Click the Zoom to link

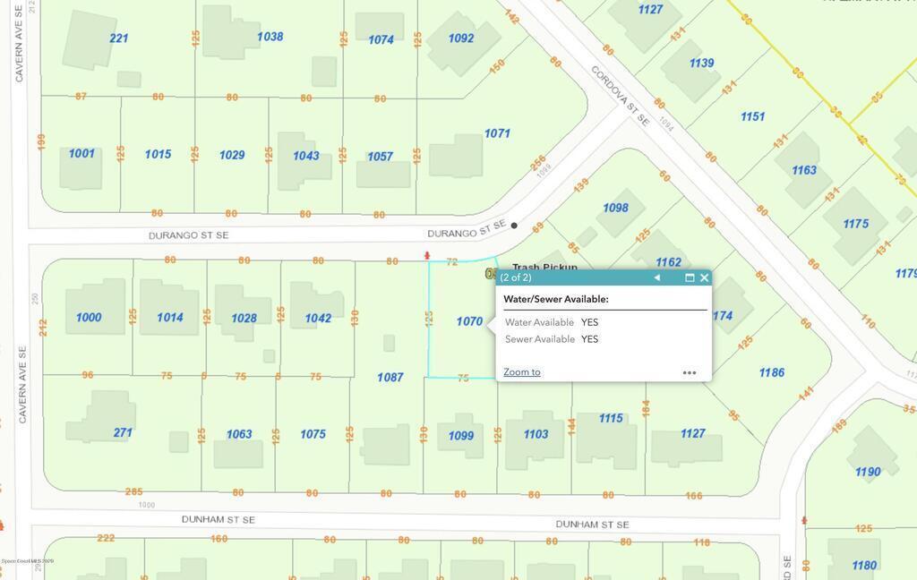click(521, 372)
